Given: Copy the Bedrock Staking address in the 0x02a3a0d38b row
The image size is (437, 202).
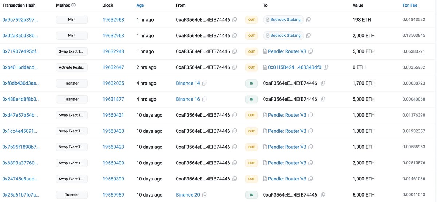Looking at the screenshot, I should pyautogui.click(x=308, y=35).
